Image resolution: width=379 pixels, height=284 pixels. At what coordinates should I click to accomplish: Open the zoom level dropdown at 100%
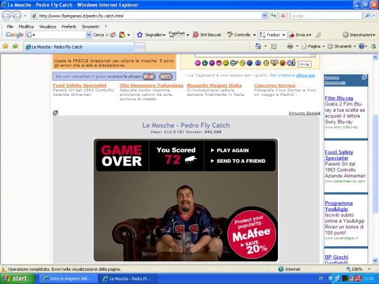tap(369, 269)
